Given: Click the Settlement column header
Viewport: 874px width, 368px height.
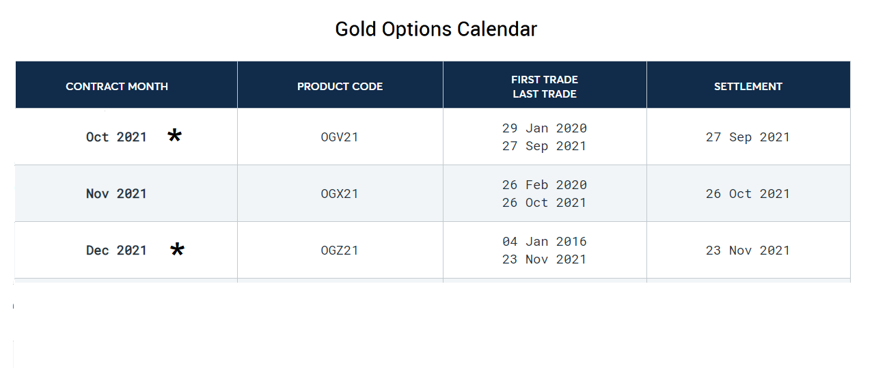Looking at the screenshot, I should pyautogui.click(x=748, y=87).
